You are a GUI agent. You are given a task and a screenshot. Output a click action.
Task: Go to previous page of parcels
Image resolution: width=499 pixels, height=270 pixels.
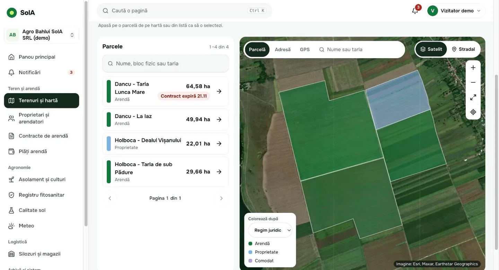point(110,198)
